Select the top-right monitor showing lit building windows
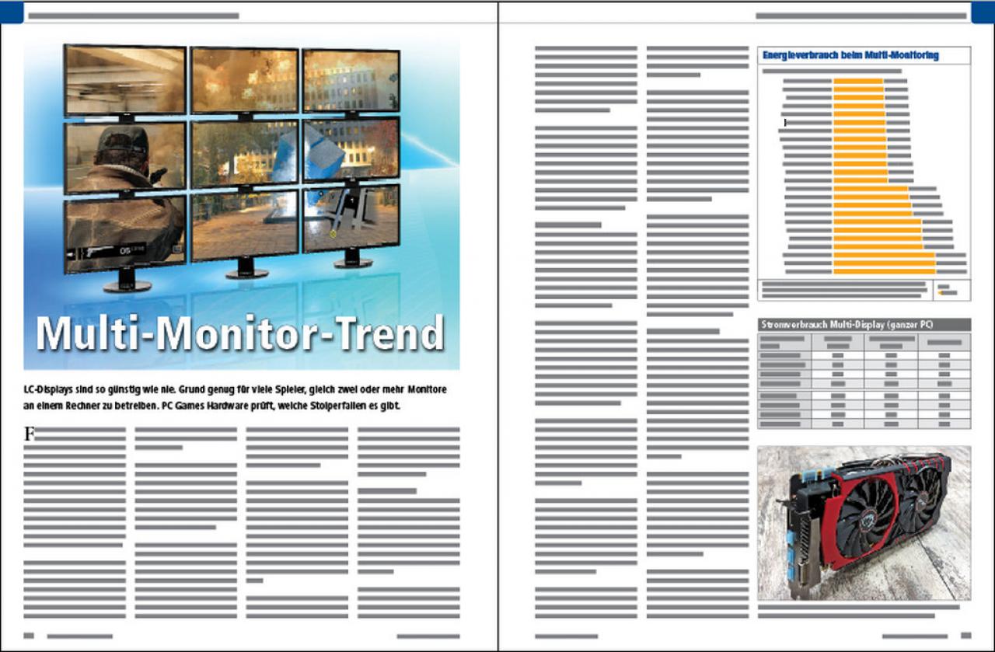Viewport: 995px width, 652px height. point(351,81)
